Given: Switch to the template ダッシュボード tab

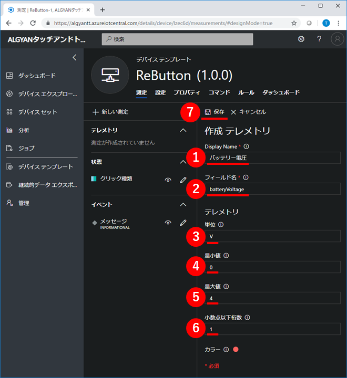Looking at the screenshot, I should (281, 92).
